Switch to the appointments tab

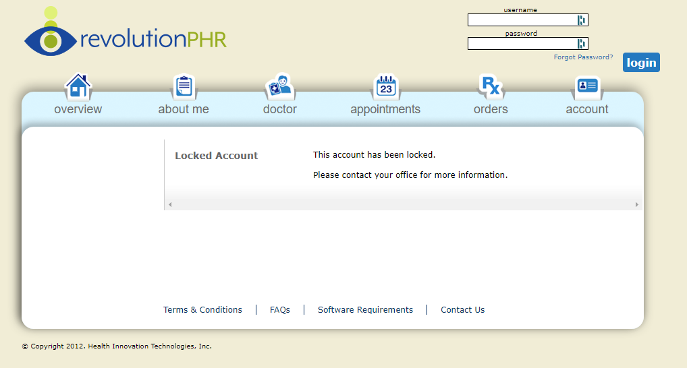pyautogui.click(x=385, y=109)
